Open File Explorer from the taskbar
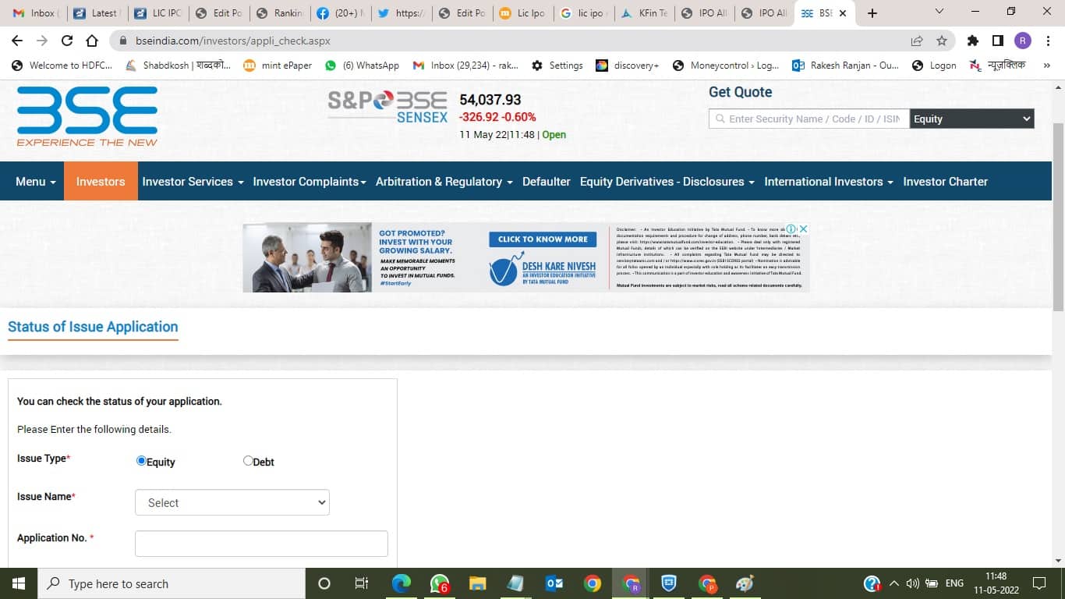 pyautogui.click(x=477, y=583)
